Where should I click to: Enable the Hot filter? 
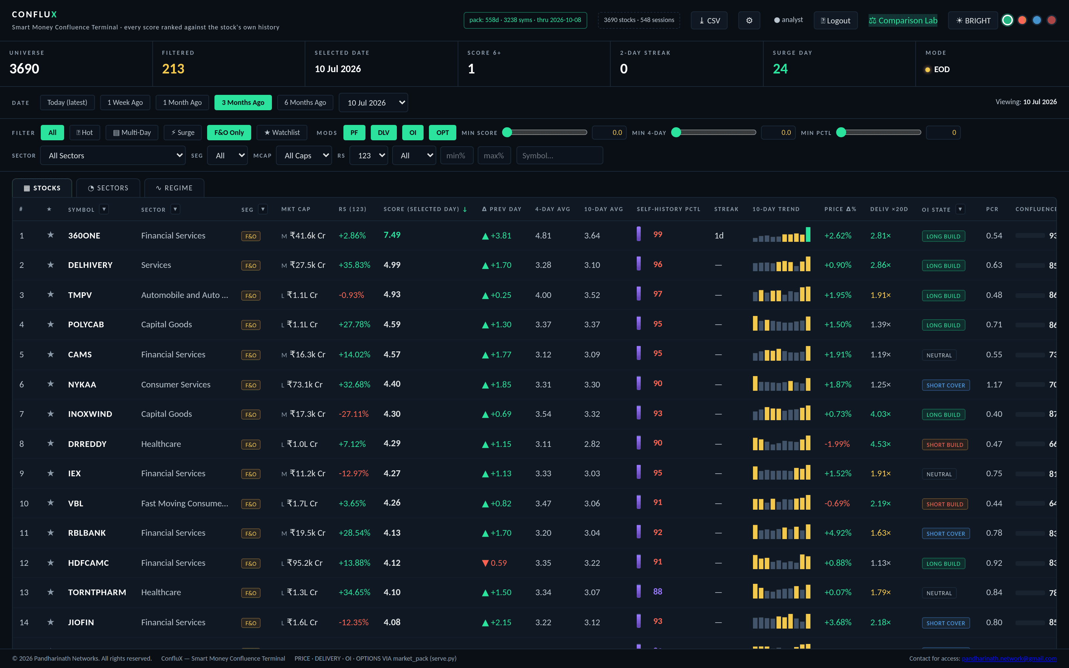coord(85,133)
